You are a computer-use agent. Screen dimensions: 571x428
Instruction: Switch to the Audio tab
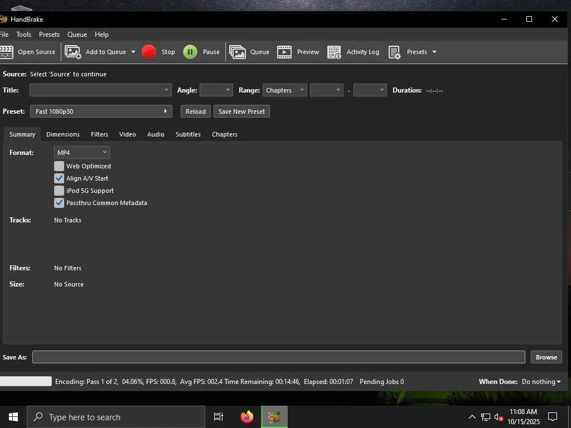point(156,134)
